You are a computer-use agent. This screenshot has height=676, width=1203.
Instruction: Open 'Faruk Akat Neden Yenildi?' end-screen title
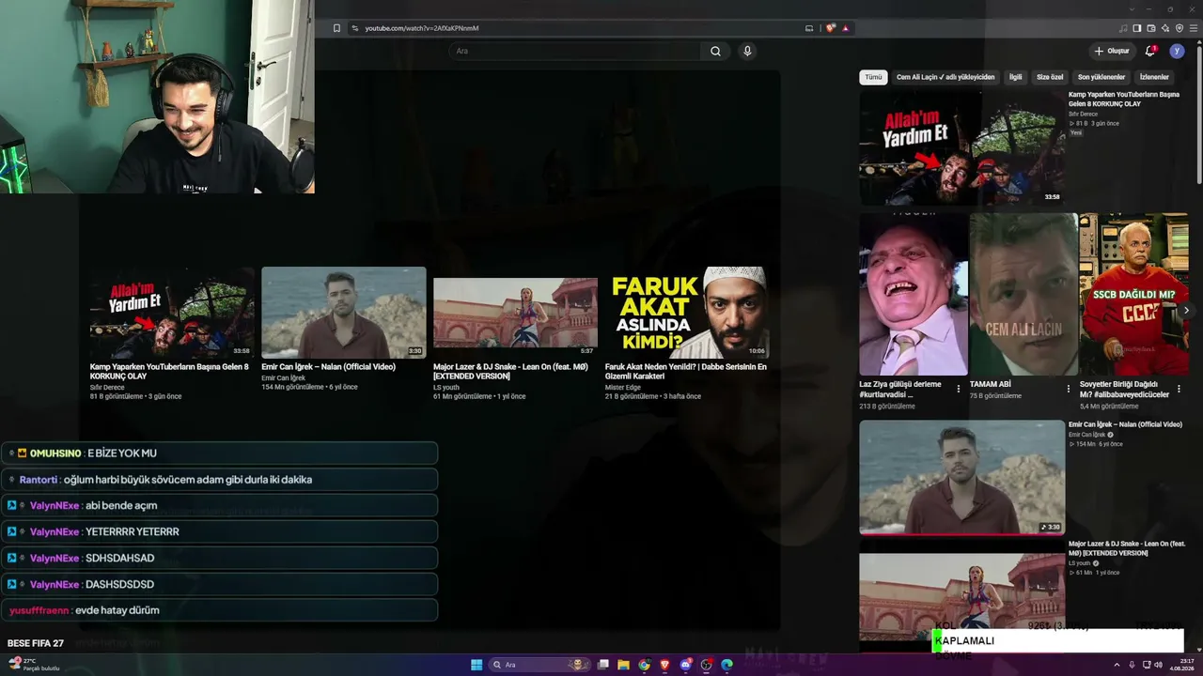point(686,371)
